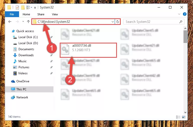193x127 pixels.
Task: Open the Music folder in the sidebar
Action: (x=22, y=61)
